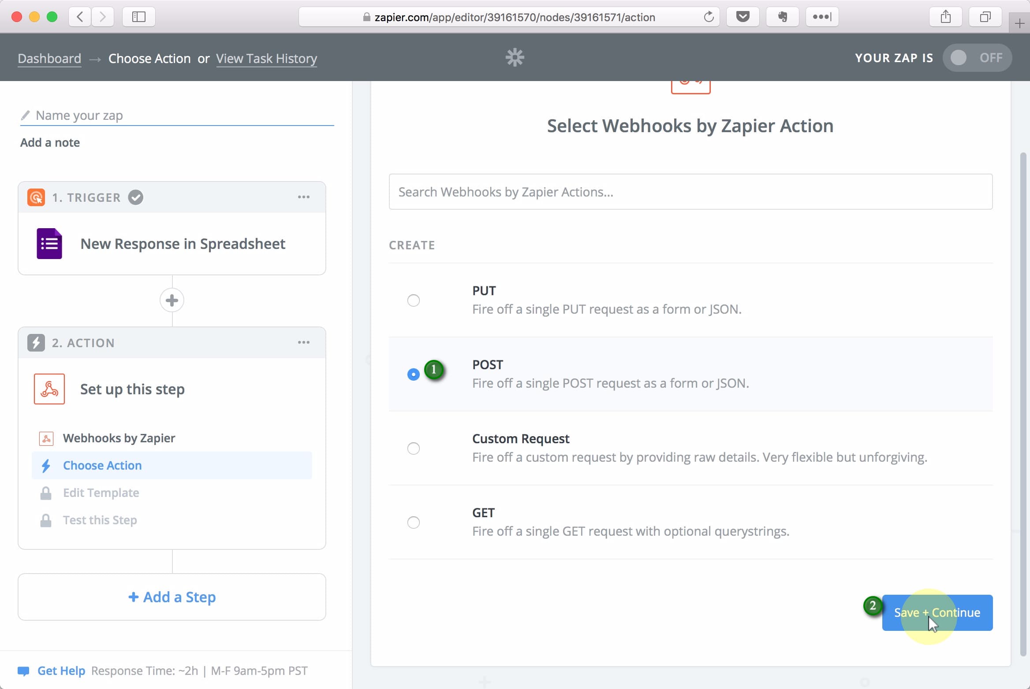Expand the TRIGGER step options menu
Image resolution: width=1030 pixels, height=689 pixels.
(x=304, y=197)
